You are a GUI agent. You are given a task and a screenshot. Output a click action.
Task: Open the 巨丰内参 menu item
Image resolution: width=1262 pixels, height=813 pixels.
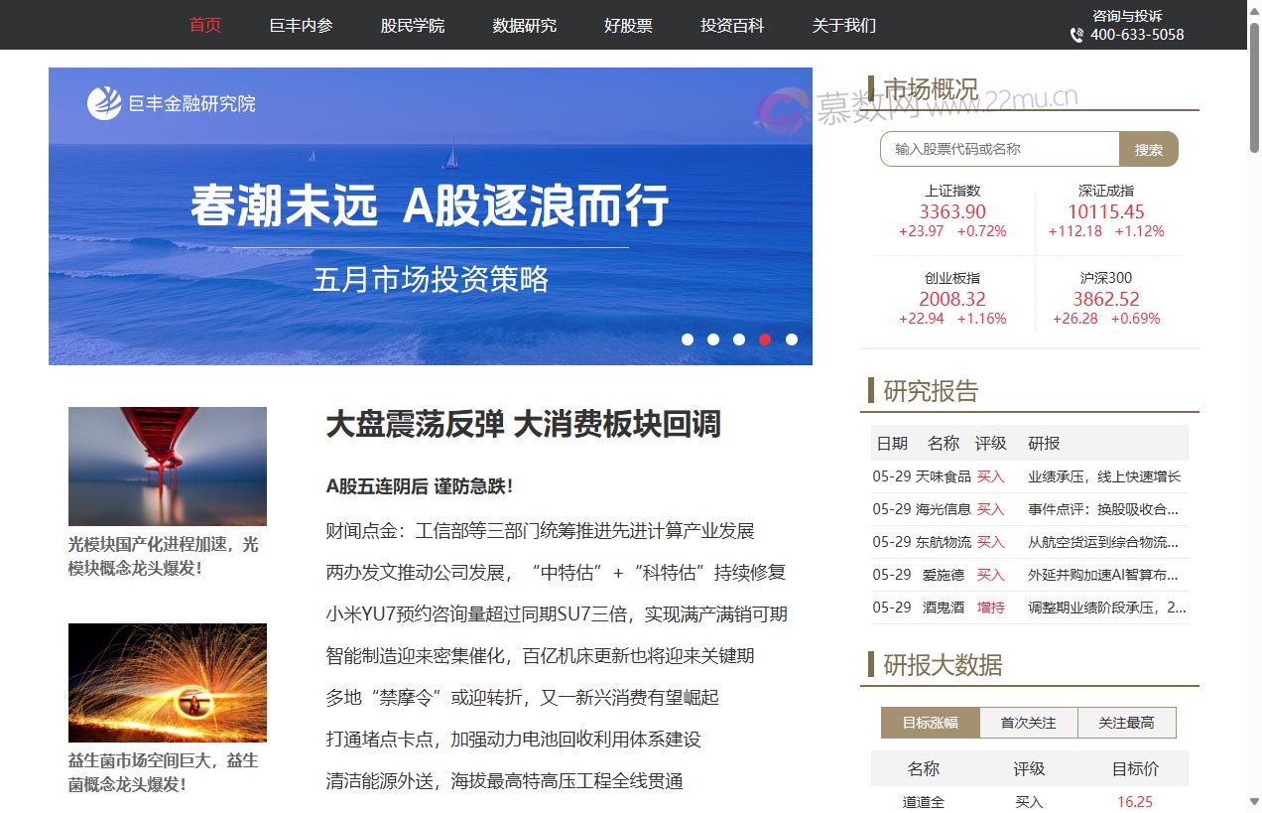(x=300, y=26)
